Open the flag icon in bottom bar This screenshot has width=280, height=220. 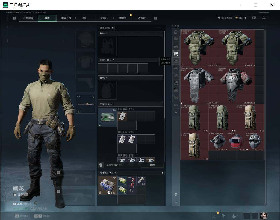tap(224, 216)
